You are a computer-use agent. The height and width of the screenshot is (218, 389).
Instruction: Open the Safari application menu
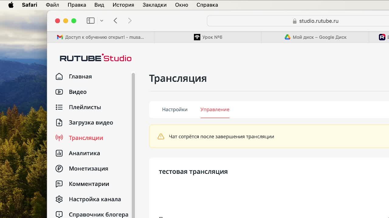pyautogui.click(x=29, y=5)
